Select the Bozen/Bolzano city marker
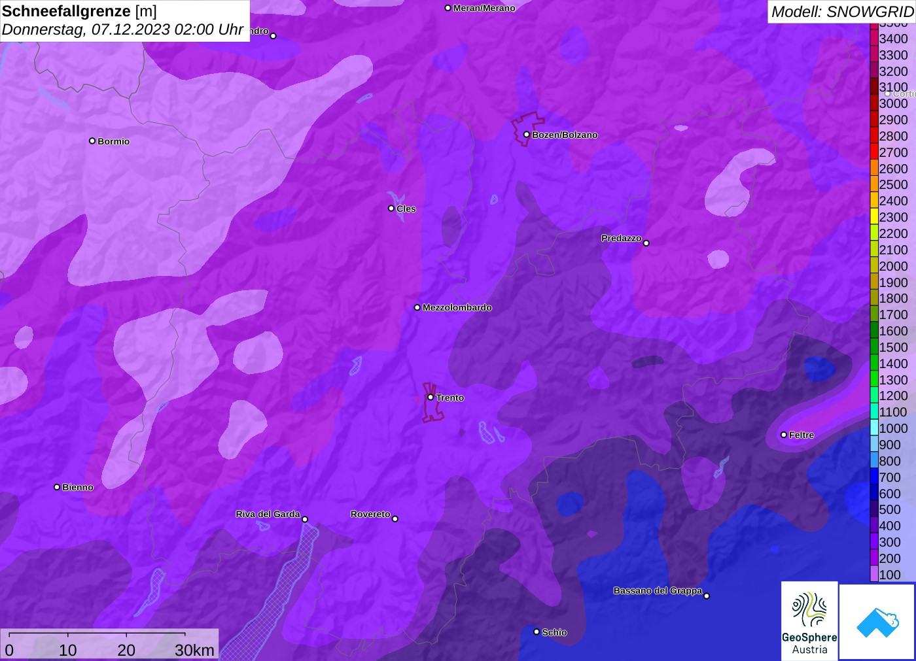Image resolution: width=916 pixels, height=661 pixels. pos(526,135)
